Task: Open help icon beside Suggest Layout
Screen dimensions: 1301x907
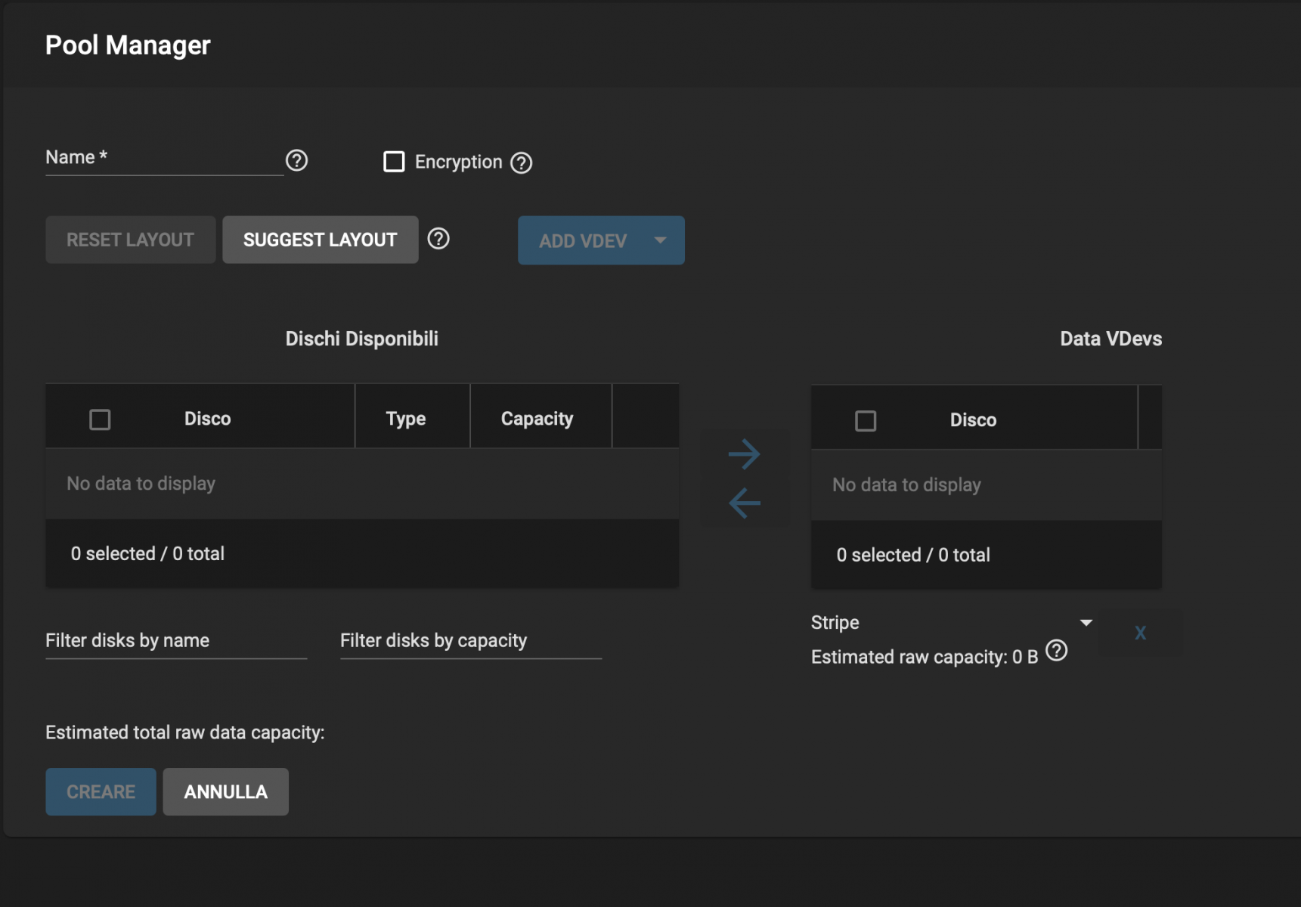Action: 438,239
